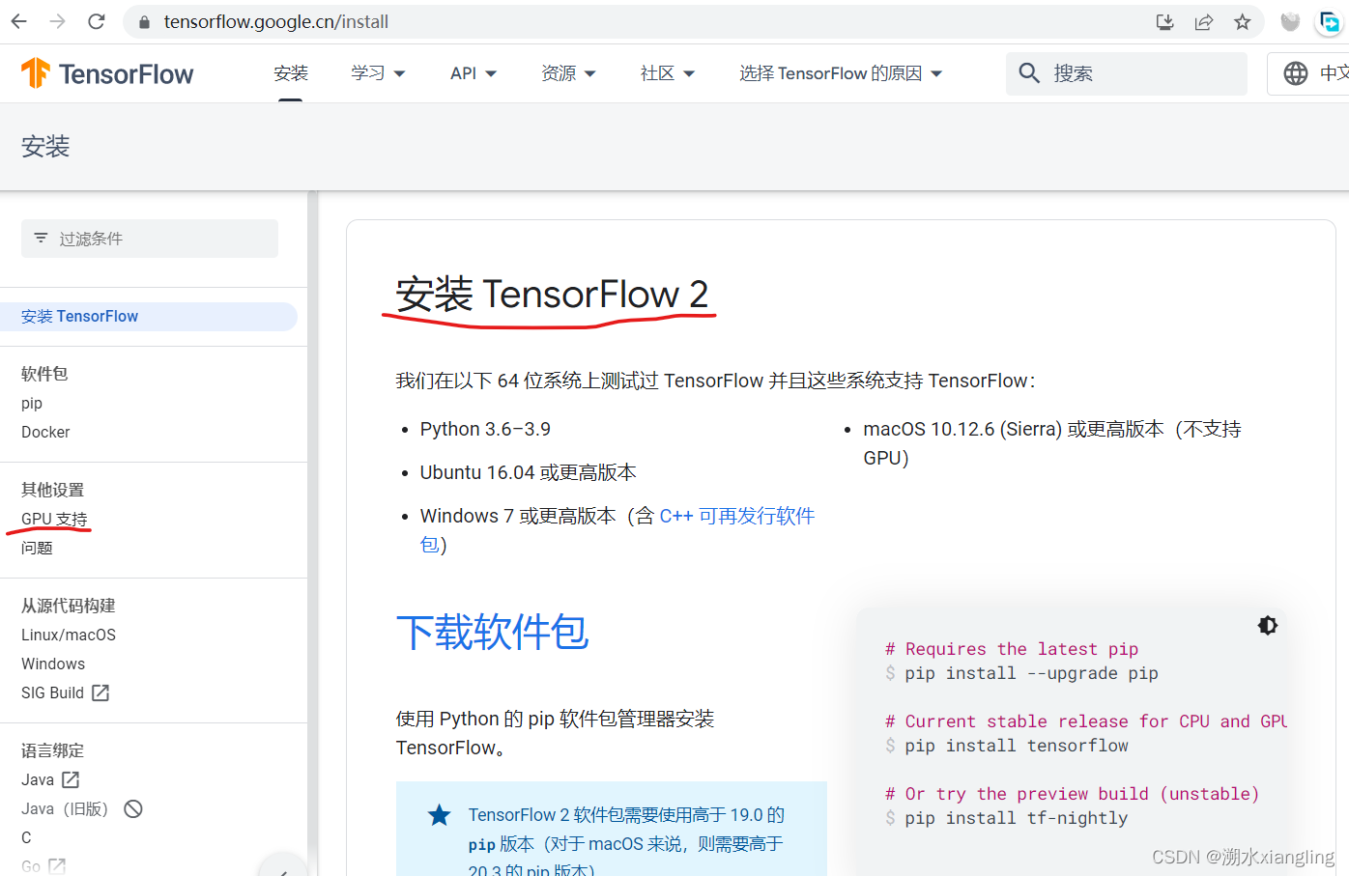Open the C++ 可再发行软件 link
Image resolution: width=1349 pixels, height=876 pixels.
click(737, 516)
